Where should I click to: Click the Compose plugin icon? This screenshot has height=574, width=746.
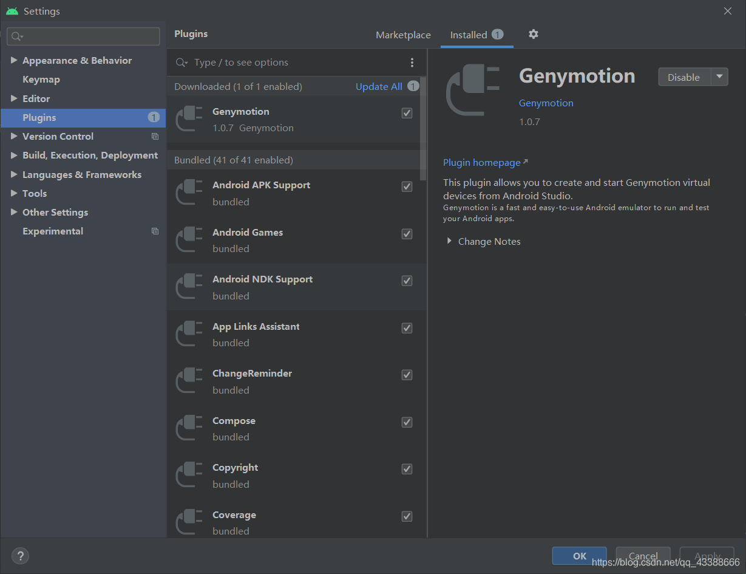(x=189, y=428)
